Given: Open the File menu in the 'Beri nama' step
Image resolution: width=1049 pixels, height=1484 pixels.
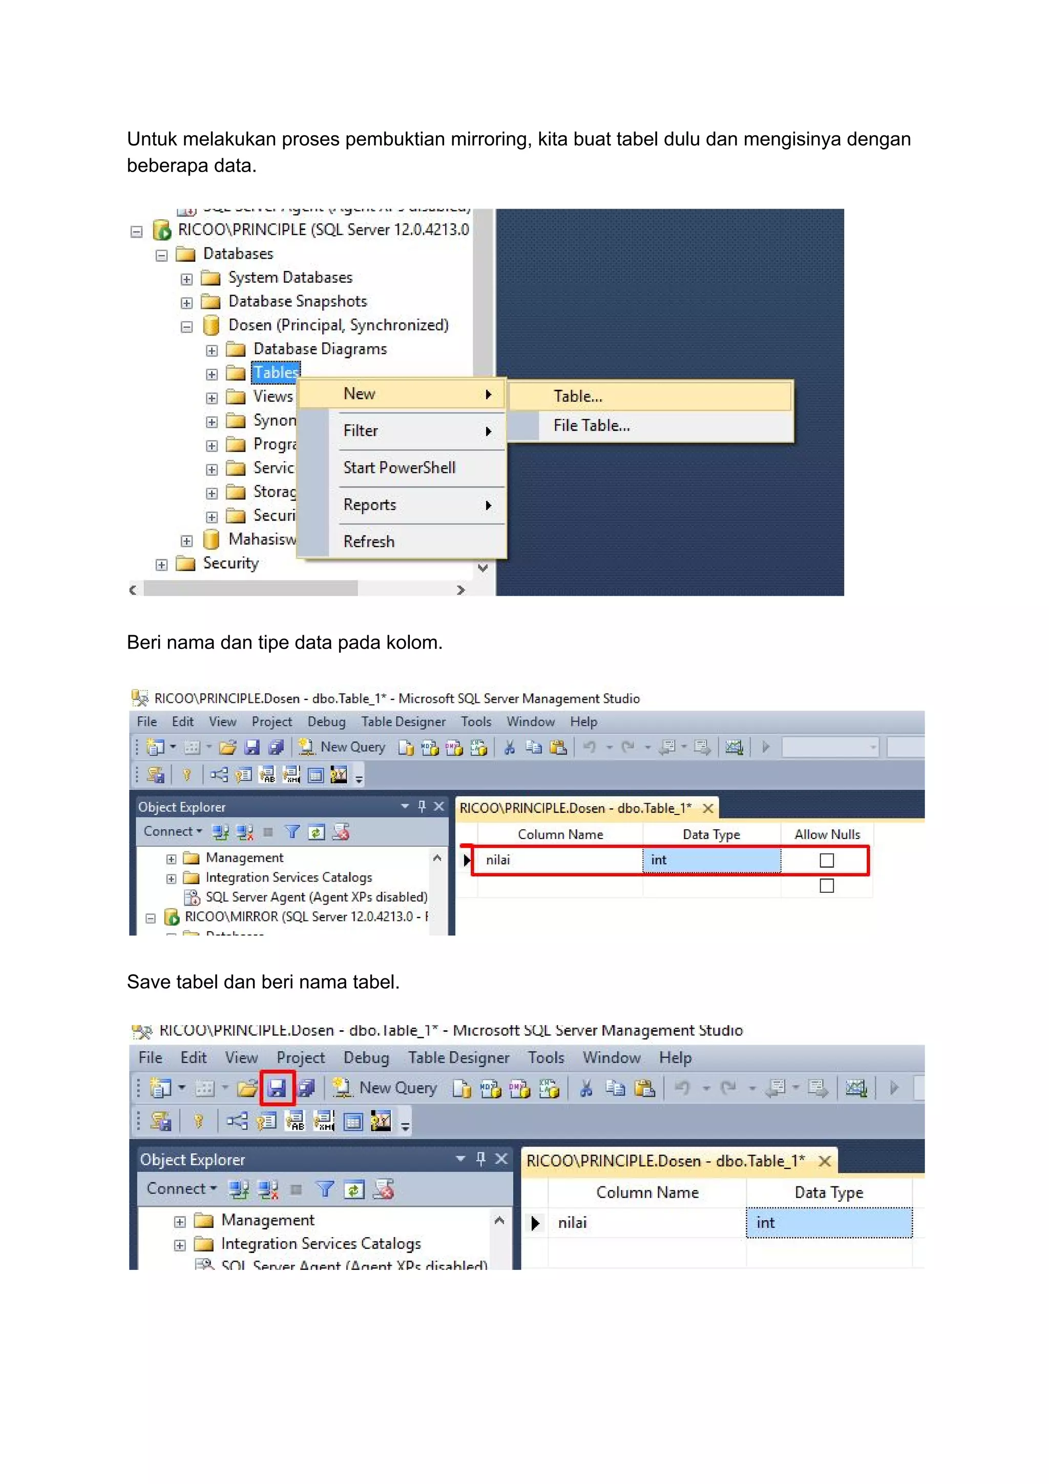Looking at the screenshot, I should [146, 722].
